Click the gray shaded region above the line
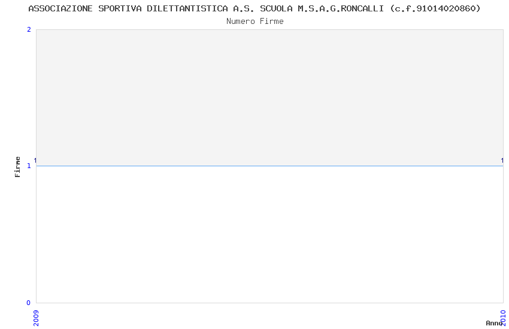This screenshot has height=329, width=509. coord(269,98)
